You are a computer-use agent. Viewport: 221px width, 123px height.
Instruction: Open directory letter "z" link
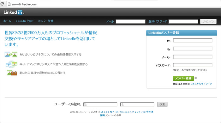[145, 112]
